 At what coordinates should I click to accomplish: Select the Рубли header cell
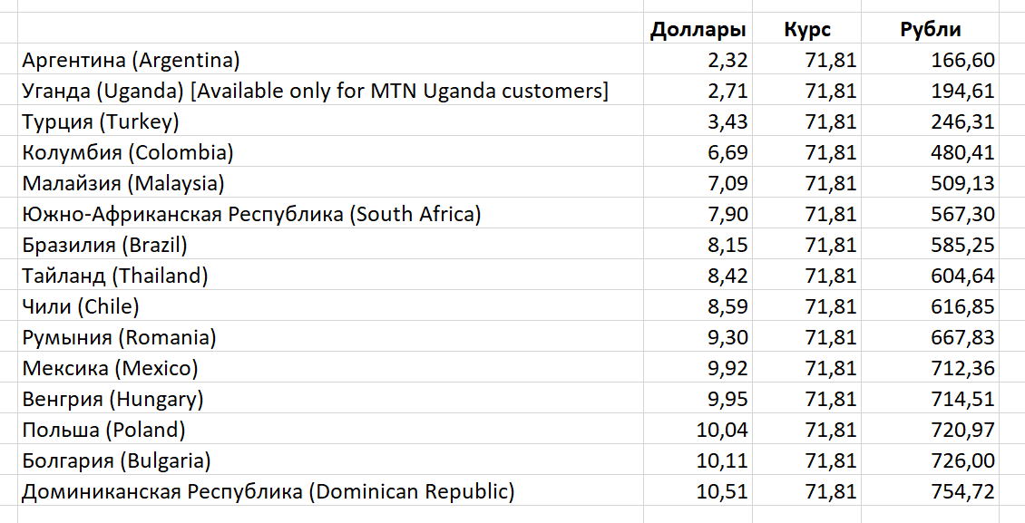(x=931, y=29)
